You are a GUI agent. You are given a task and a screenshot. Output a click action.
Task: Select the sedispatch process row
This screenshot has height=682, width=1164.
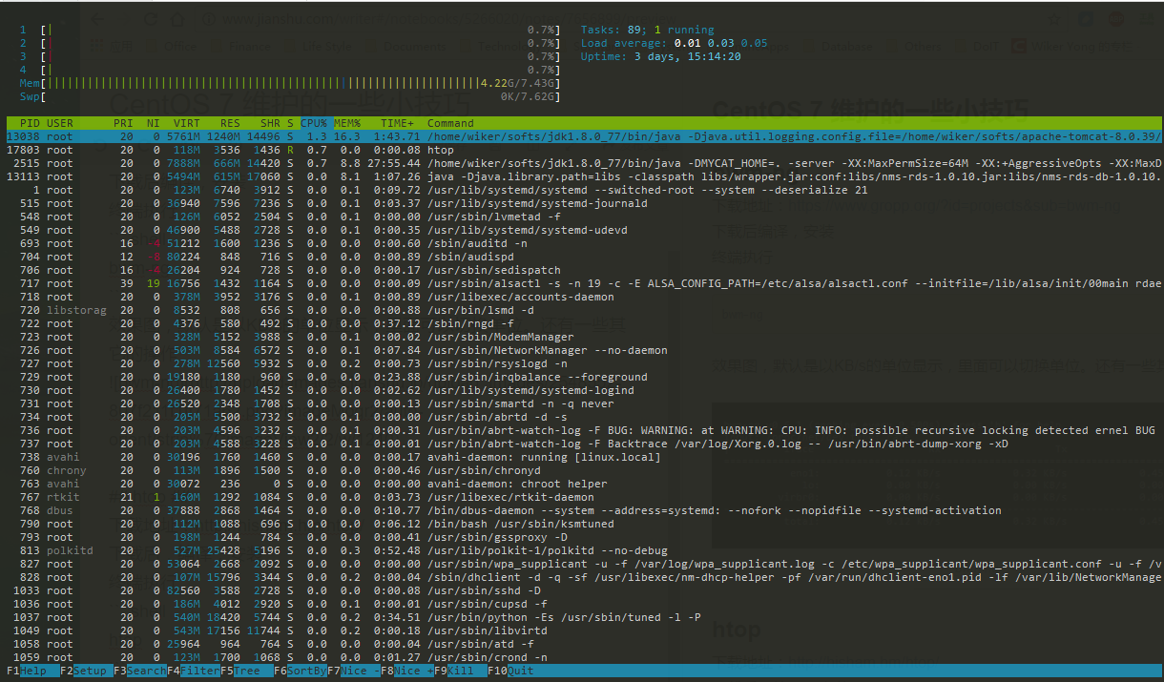point(582,270)
